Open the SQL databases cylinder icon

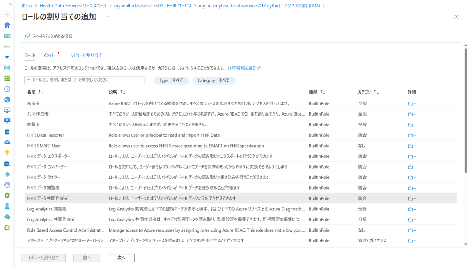tap(7, 132)
